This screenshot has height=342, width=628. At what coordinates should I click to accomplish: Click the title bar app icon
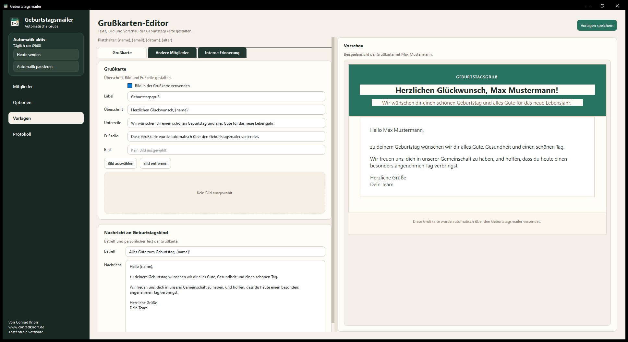click(6, 6)
